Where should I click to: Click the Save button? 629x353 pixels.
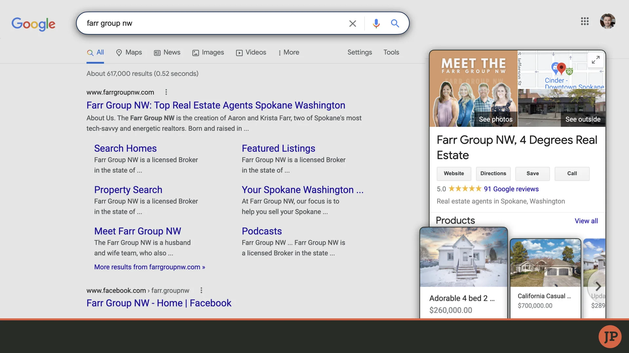coord(532,174)
